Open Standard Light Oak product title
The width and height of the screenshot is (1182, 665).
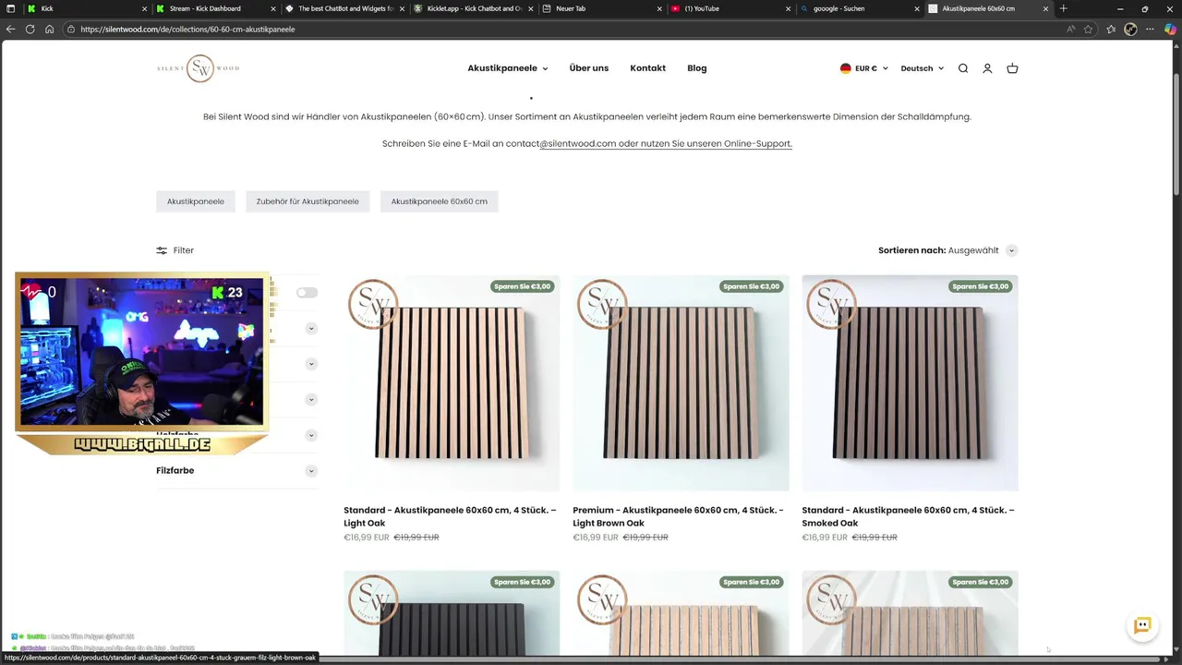click(450, 516)
